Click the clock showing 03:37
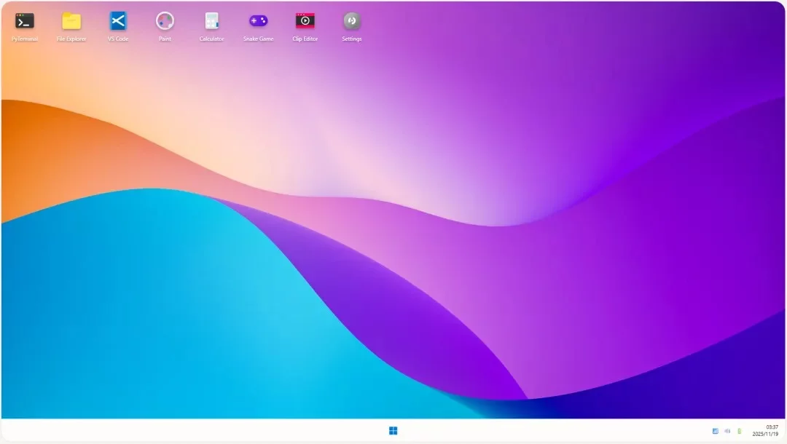787x444 pixels. click(x=772, y=427)
